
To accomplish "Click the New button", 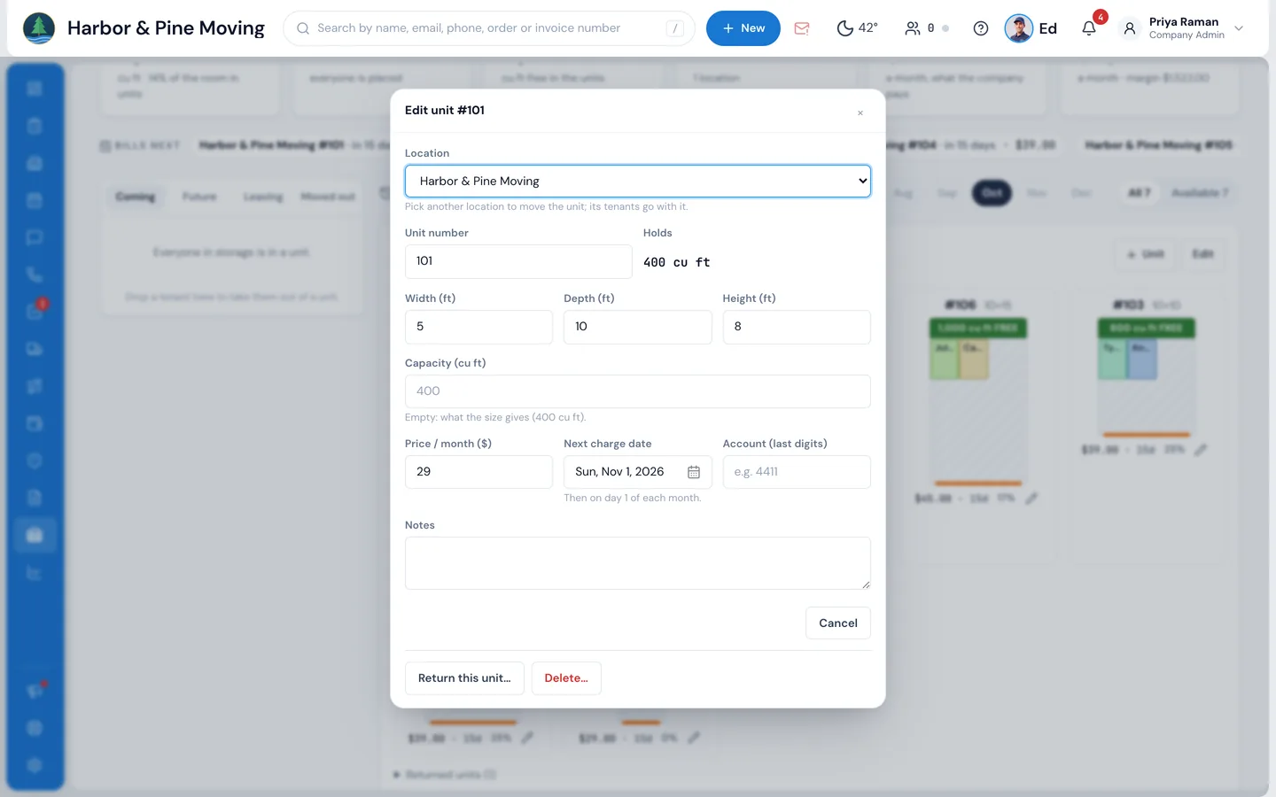I will point(743,28).
